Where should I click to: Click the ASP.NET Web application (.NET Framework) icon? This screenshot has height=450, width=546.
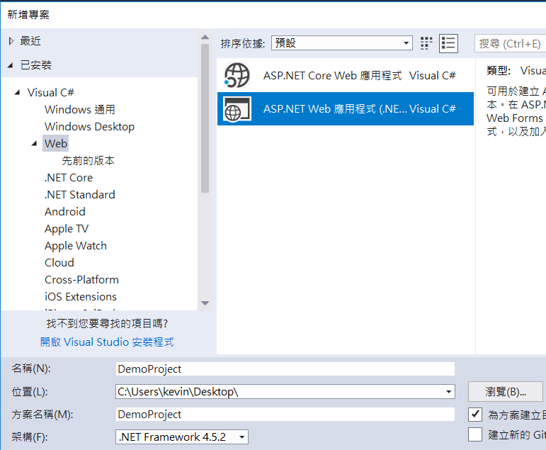237,108
